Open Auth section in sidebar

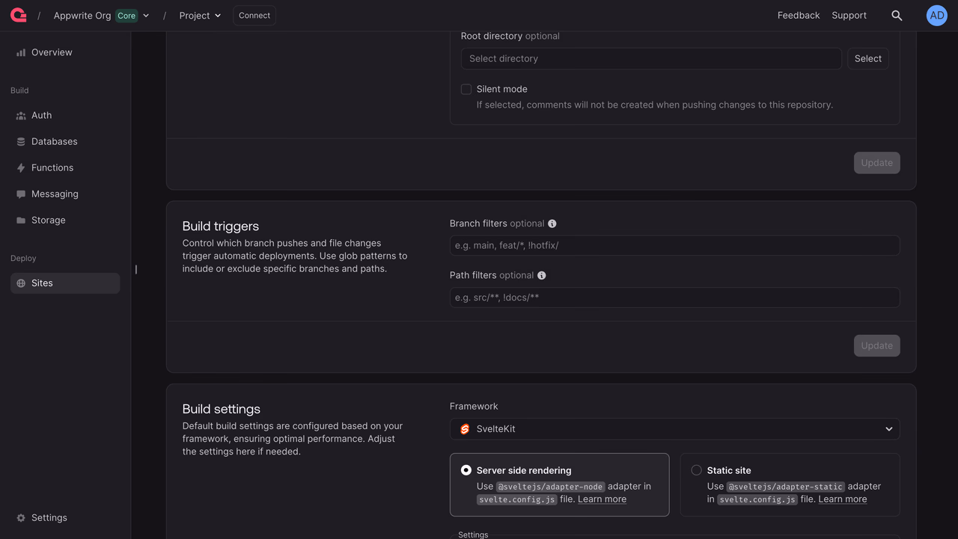click(x=65, y=115)
